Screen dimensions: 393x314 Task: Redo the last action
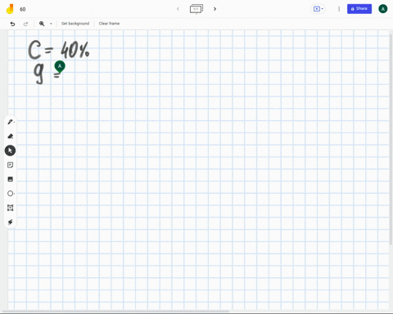25,24
